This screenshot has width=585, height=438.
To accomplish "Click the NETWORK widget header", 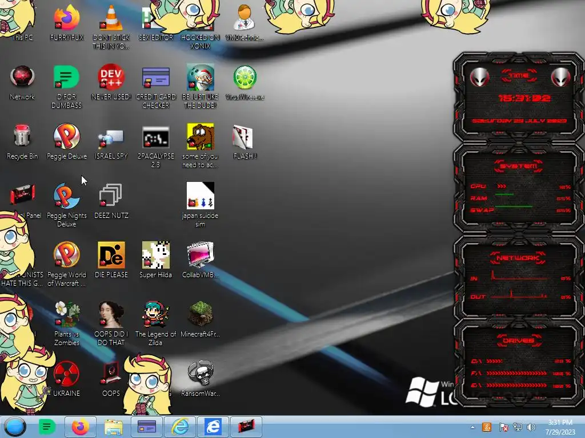I will [518, 258].
